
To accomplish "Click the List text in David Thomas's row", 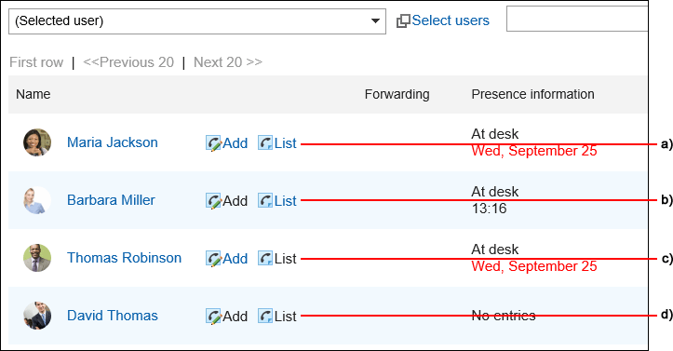I will point(286,317).
